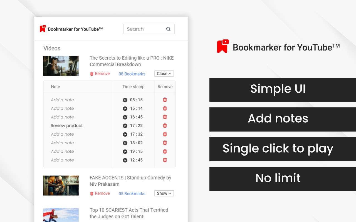
Task: Click the No limit banner
Action: tap(283, 179)
